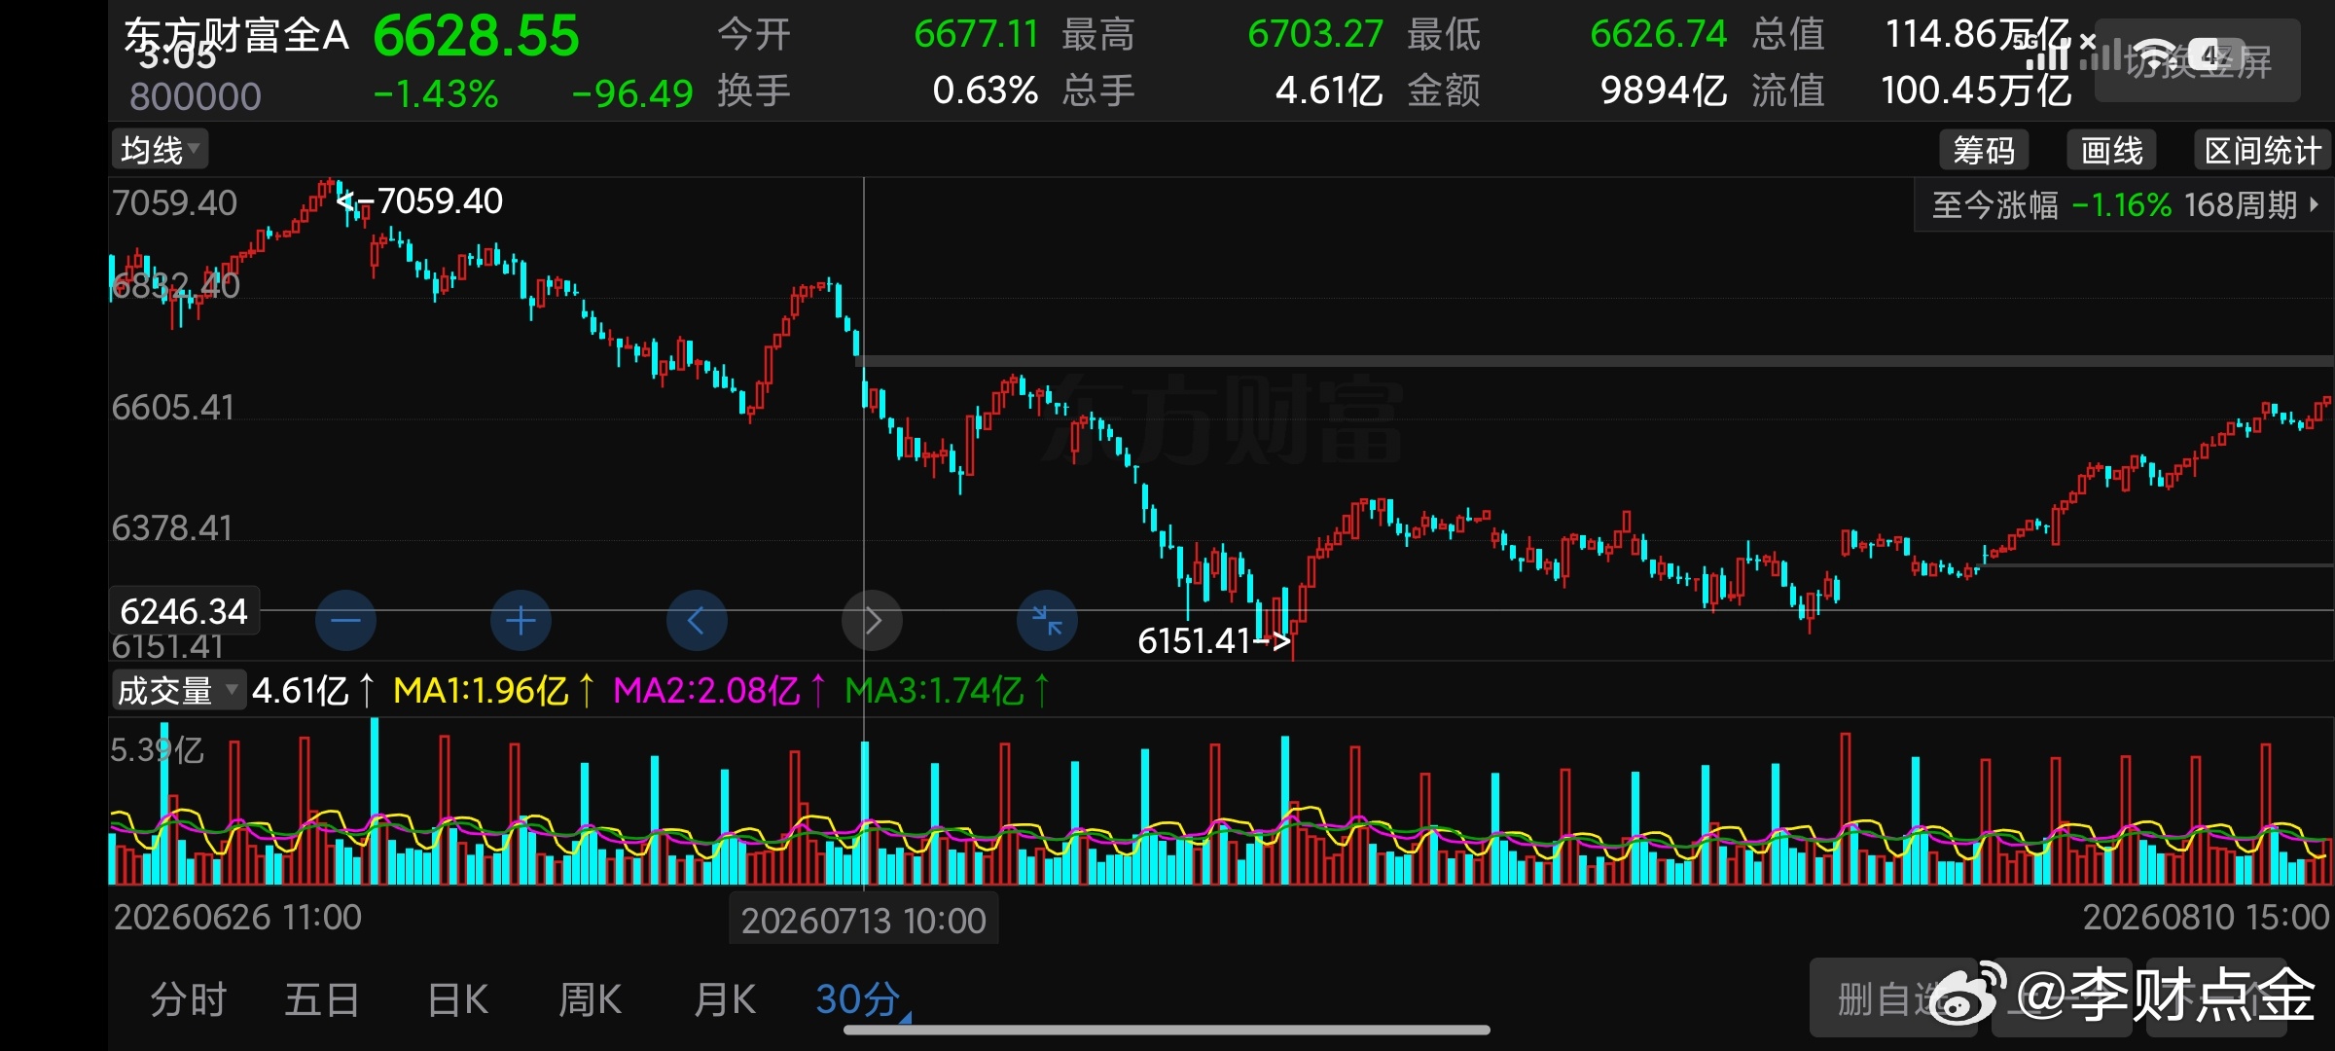Switch to 分时 intraday tab
This screenshot has height=1051, width=2335.
[188, 999]
